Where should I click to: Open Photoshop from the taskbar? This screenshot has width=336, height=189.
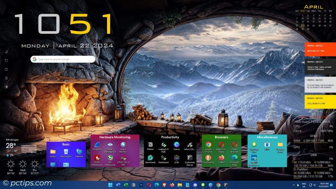[x=141, y=185]
